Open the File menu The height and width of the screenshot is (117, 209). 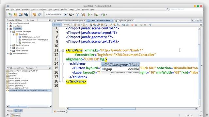click(8, 9)
